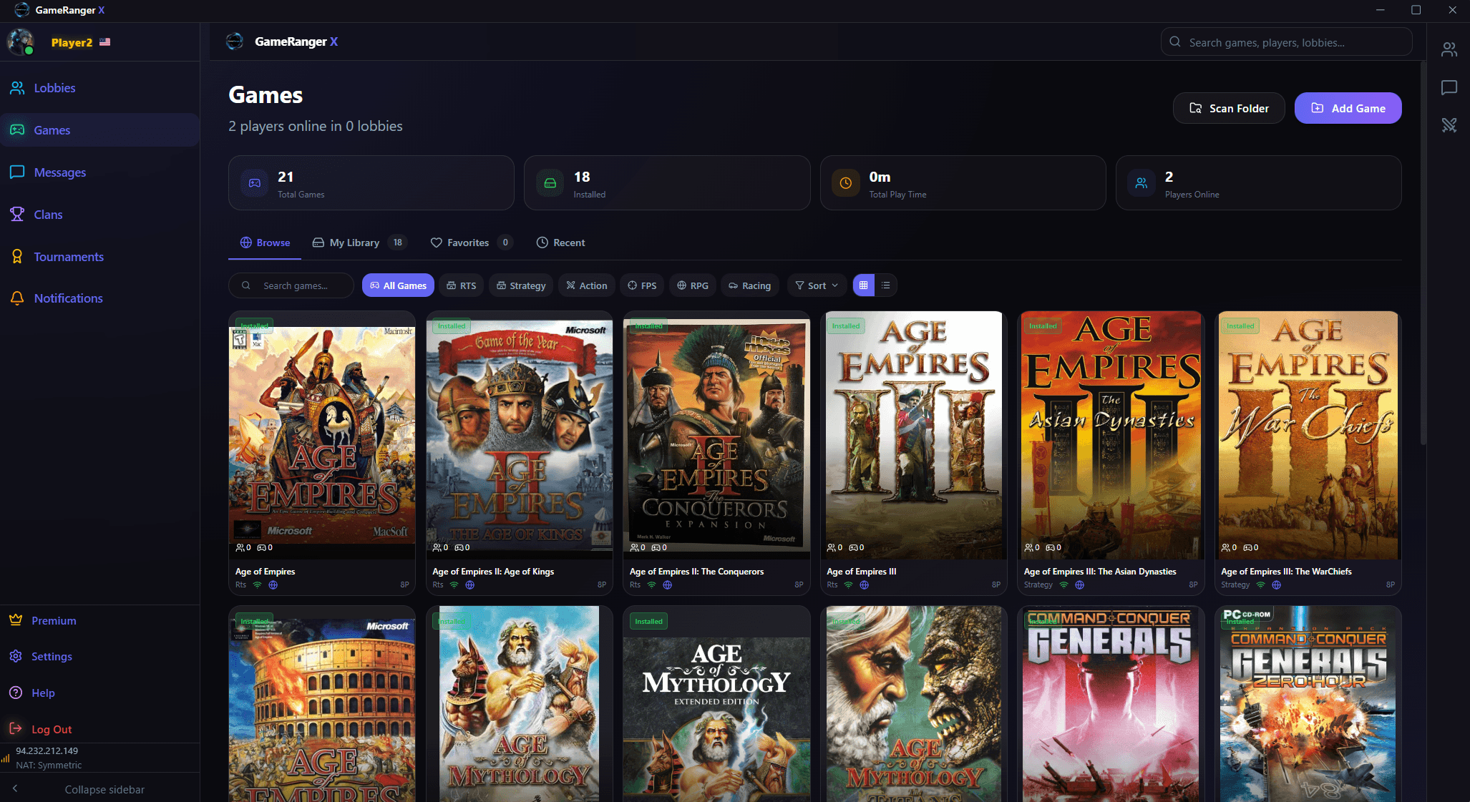The image size is (1470, 802).
Task: Go to Lobbies in sidebar
Action: [x=100, y=88]
